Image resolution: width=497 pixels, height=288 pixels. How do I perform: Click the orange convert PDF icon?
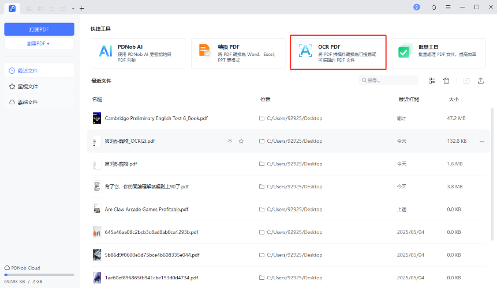pyautogui.click(x=205, y=51)
